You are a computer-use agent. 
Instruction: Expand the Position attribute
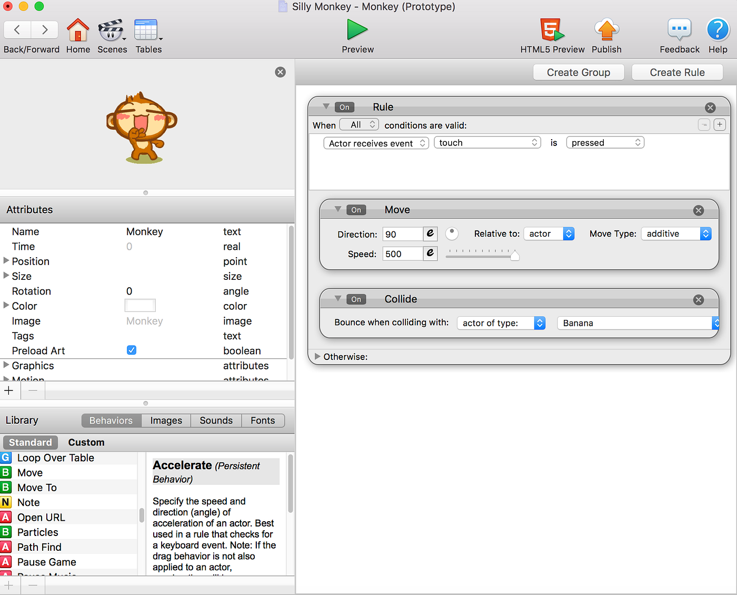(x=6, y=261)
